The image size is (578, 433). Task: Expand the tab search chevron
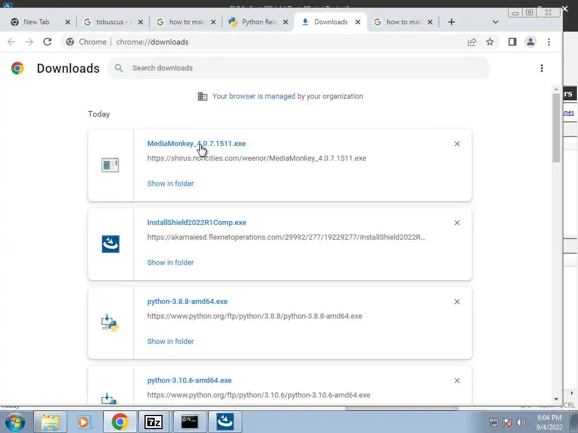point(496,22)
